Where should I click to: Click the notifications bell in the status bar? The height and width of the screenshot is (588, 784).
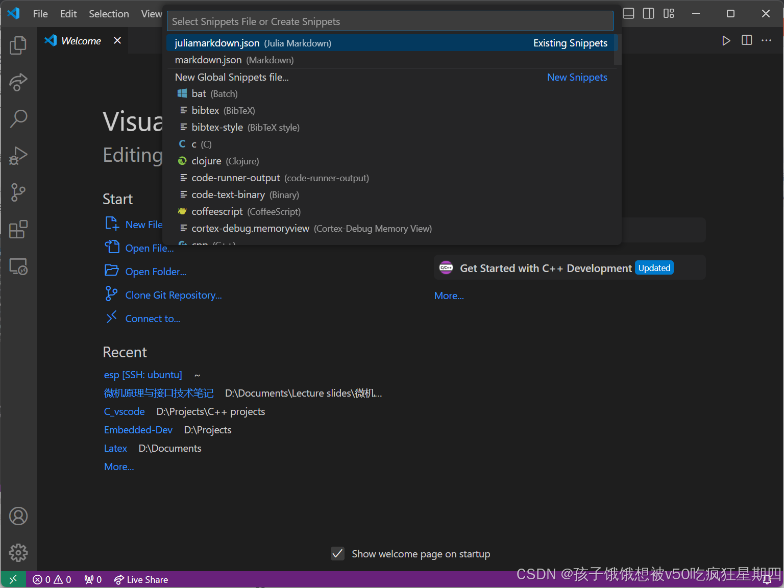point(767,579)
